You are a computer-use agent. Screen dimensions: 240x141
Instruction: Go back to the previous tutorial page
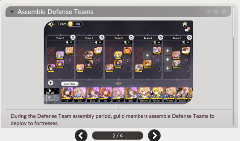81,136
